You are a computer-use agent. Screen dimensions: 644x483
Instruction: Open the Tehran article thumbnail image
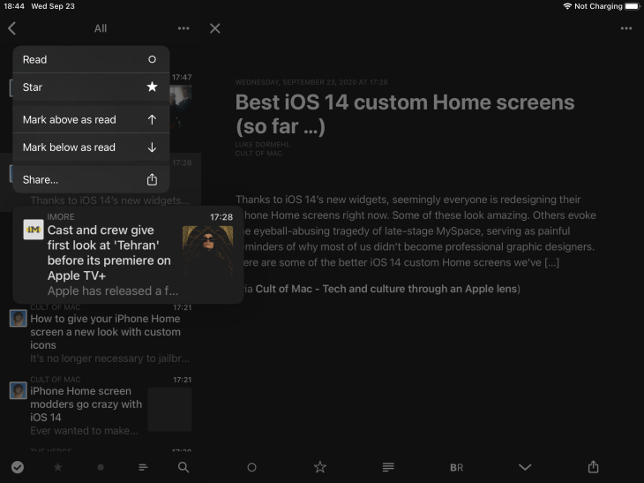(x=207, y=251)
